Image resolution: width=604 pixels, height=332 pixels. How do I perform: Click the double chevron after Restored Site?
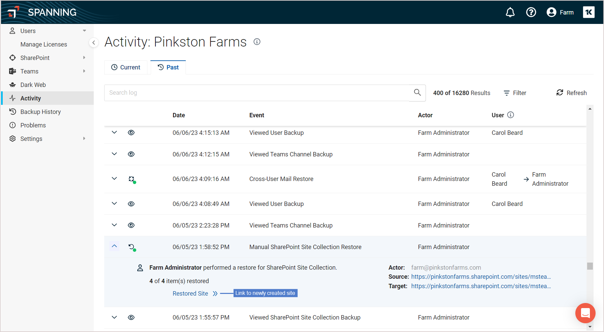tap(215, 294)
